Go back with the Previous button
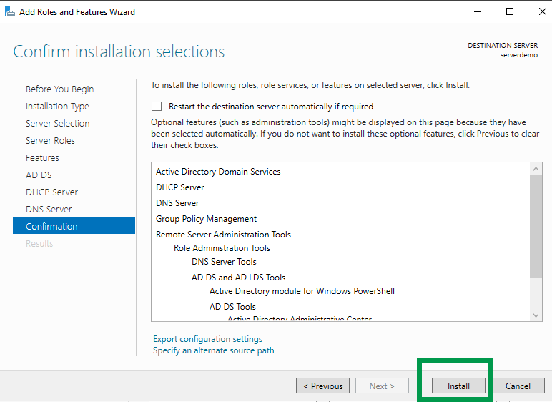 click(x=322, y=386)
